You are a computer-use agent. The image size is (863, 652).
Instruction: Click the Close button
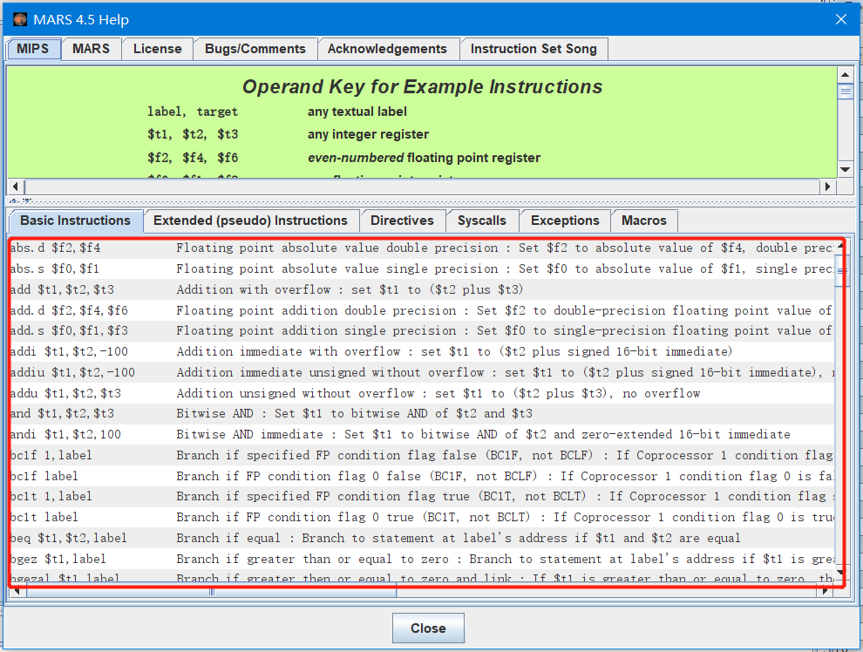point(428,628)
